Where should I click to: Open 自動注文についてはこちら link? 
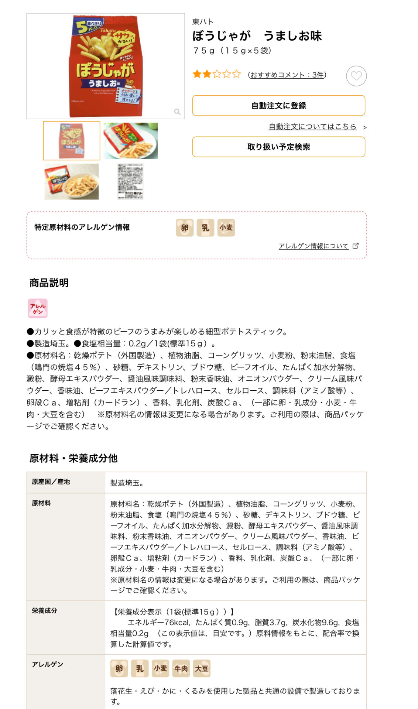(x=312, y=127)
